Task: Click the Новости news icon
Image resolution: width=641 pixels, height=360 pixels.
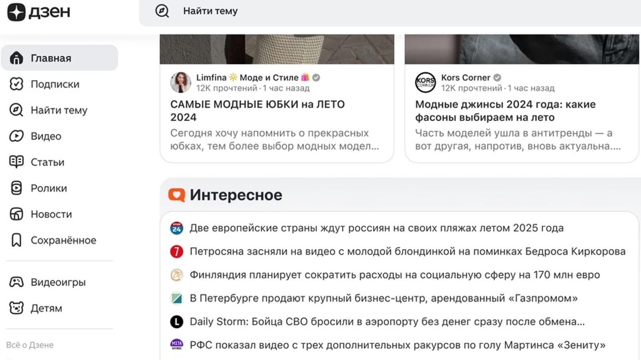Action: pyautogui.click(x=16, y=214)
